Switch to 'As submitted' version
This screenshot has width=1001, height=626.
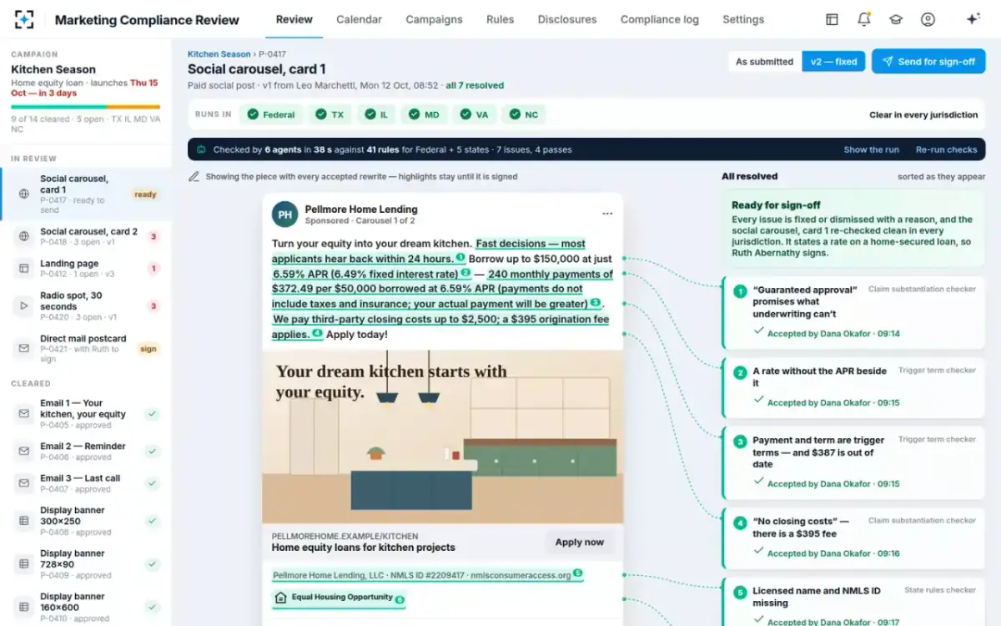pos(764,61)
